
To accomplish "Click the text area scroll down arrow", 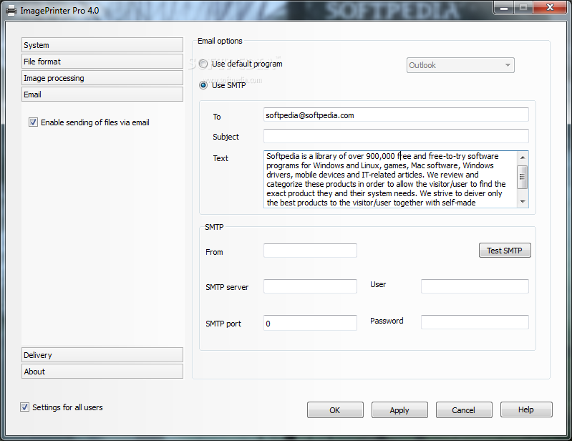I will coord(523,202).
